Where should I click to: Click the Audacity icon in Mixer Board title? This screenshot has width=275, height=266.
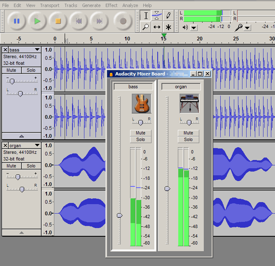(x=111, y=74)
